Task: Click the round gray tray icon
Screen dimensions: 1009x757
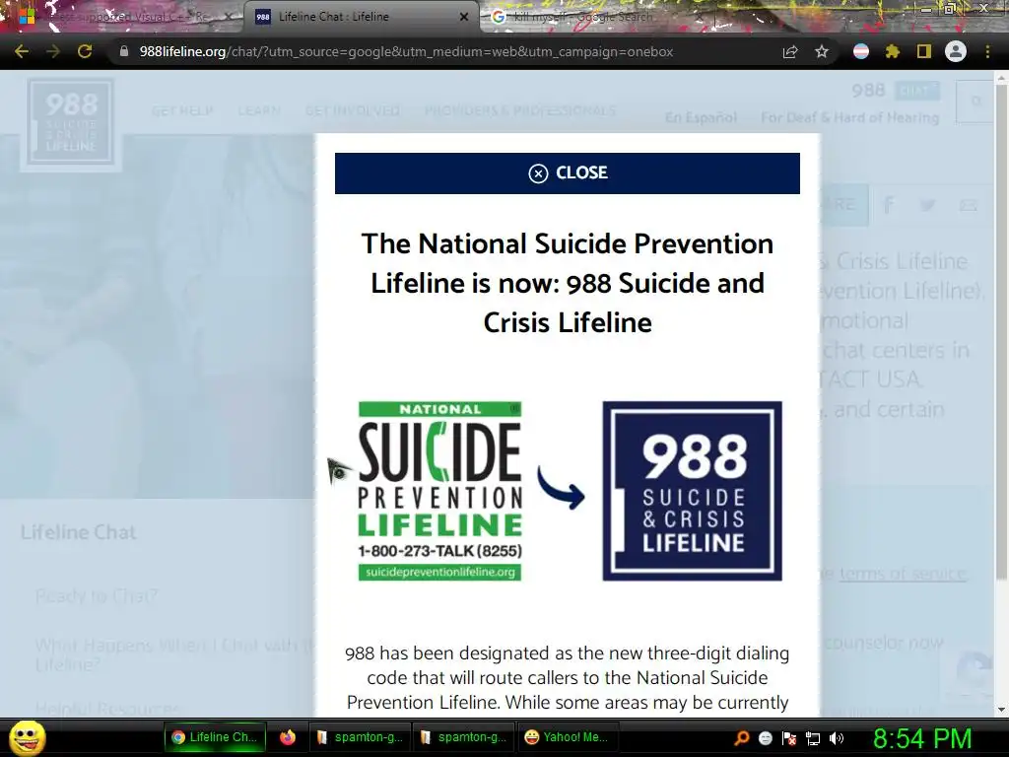Action: (x=766, y=738)
